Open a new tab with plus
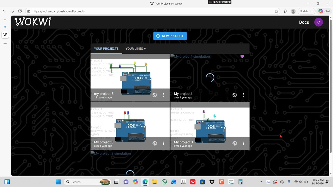Screen dimensions: 333x187 coord(5,43)
